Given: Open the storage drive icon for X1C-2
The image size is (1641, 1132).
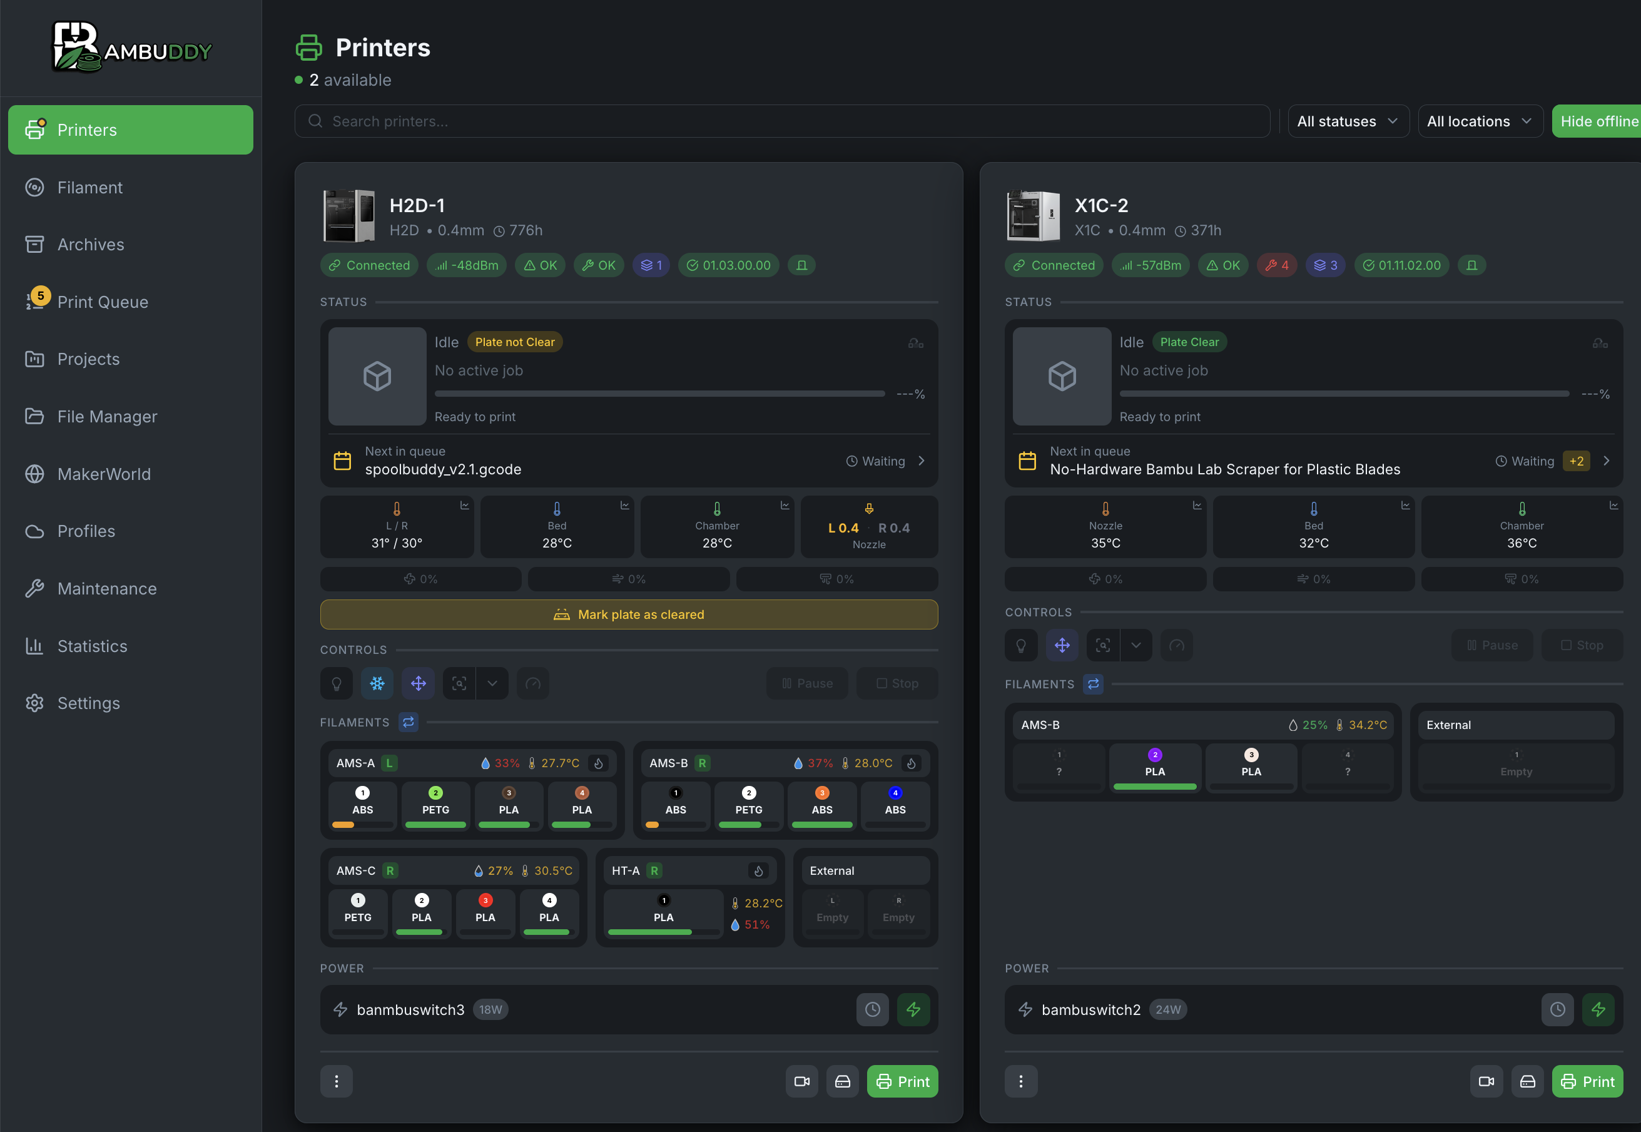Looking at the screenshot, I should point(1528,1082).
